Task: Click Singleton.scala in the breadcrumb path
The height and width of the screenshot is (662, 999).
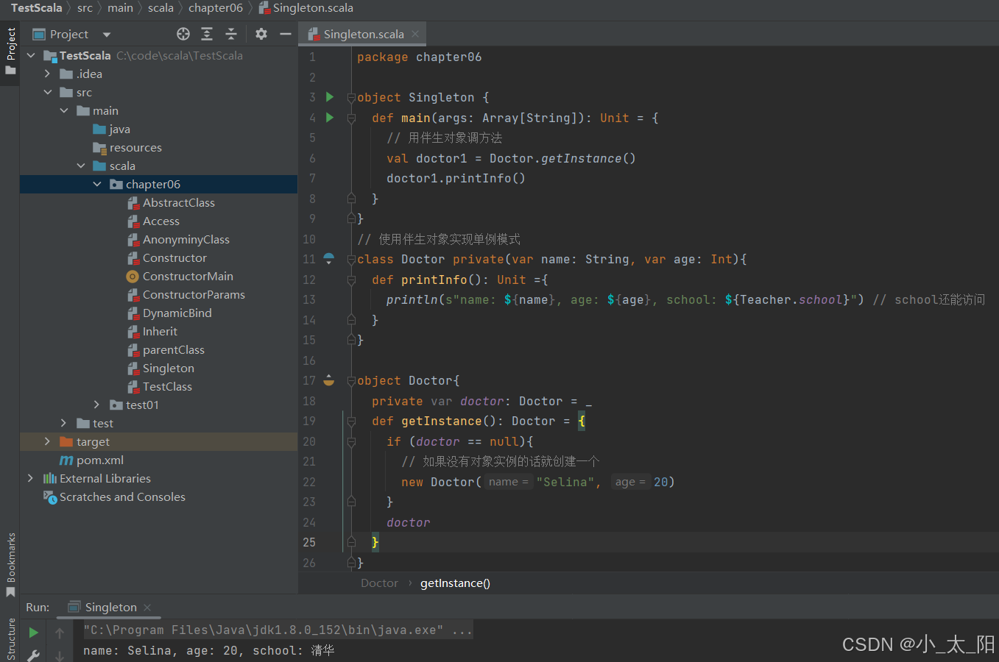Action: click(x=306, y=8)
